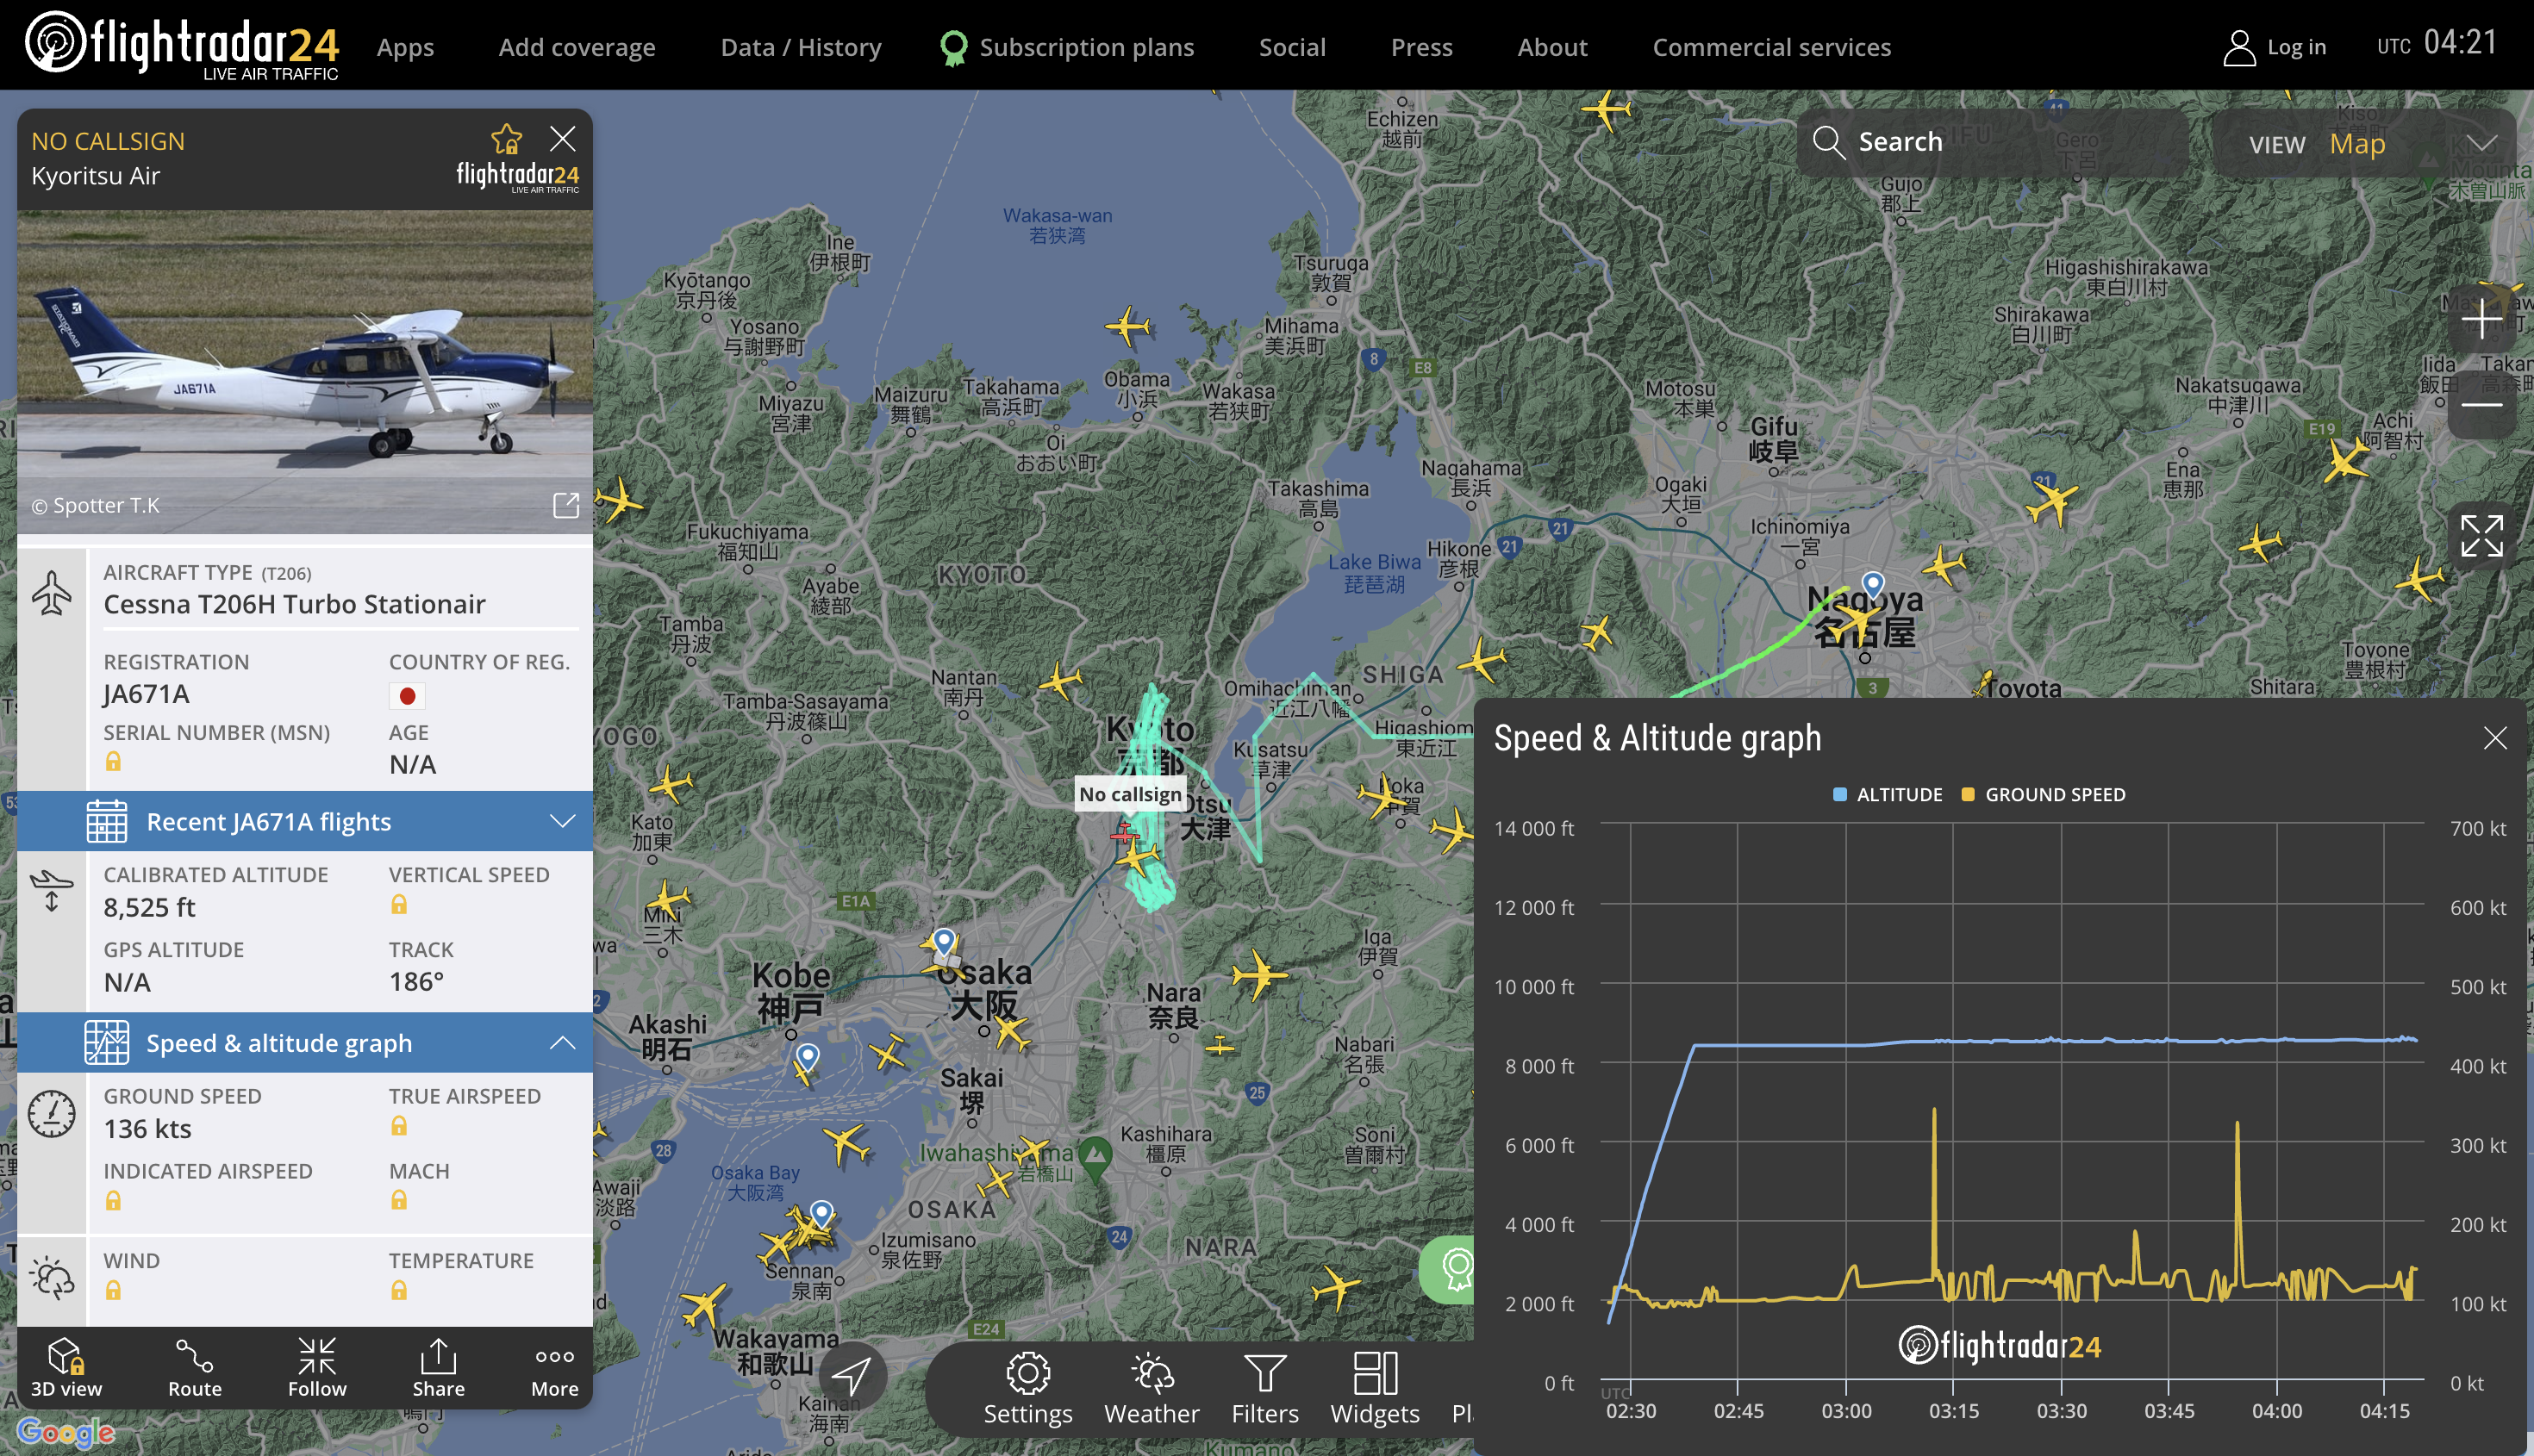
Task: Center map on my location arrow
Action: 852,1376
